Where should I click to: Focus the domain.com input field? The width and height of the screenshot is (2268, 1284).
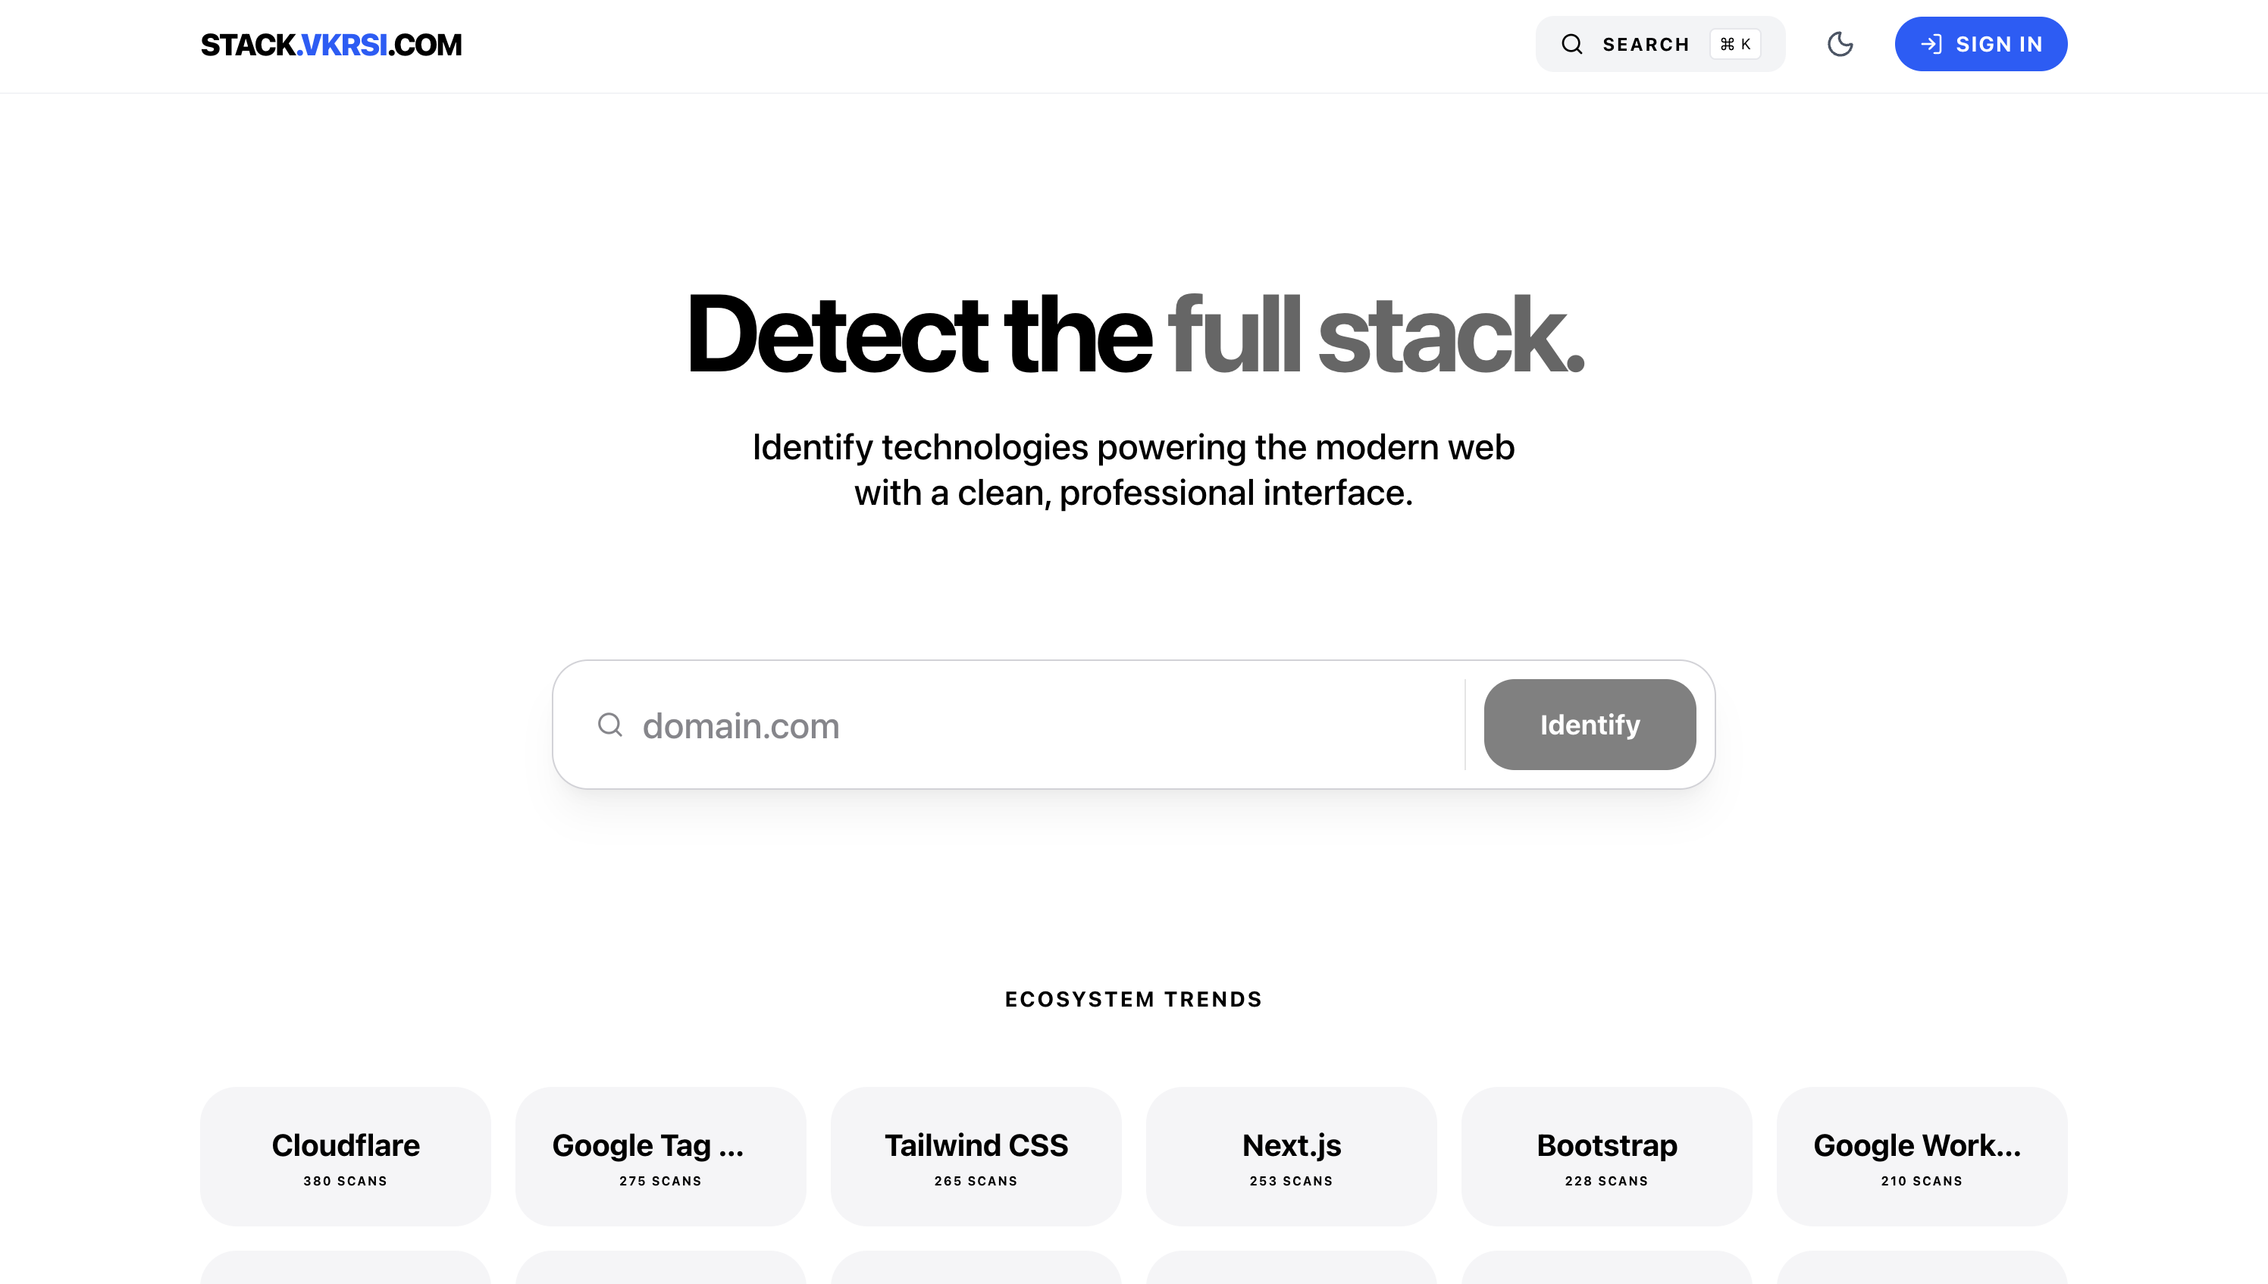pos(1041,725)
